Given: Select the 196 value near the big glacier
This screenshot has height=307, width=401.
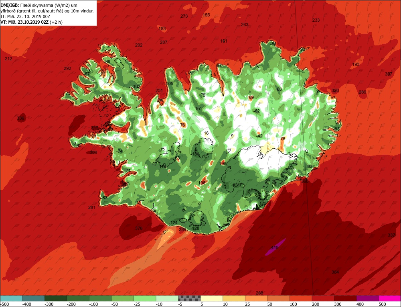Looking at the screenshot, I should click(x=223, y=164).
